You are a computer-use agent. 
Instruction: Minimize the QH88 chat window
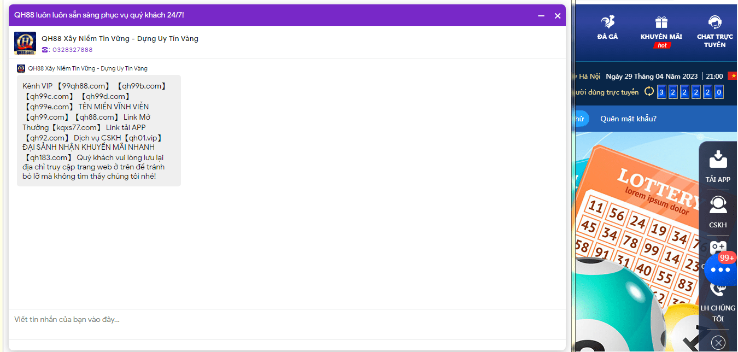coord(541,16)
